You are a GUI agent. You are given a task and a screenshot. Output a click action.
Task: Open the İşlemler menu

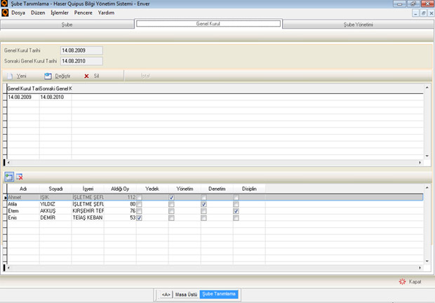pos(60,13)
